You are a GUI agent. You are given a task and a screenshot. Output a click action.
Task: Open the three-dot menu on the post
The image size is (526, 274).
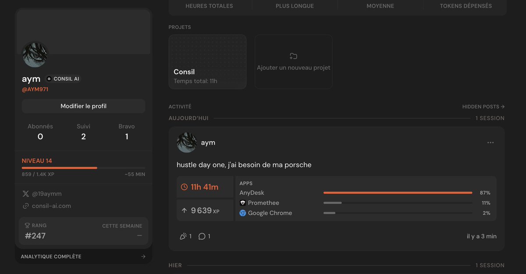tap(490, 142)
